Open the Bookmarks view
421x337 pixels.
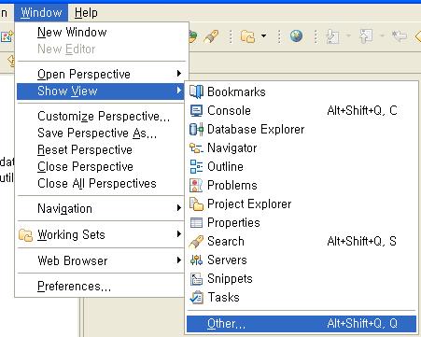click(302, 91)
